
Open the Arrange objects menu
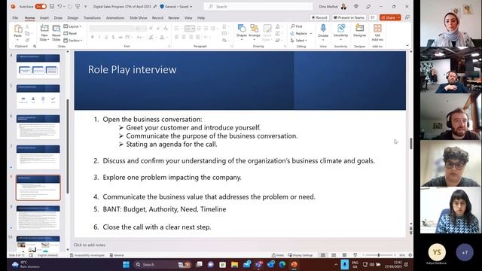pos(255,32)
